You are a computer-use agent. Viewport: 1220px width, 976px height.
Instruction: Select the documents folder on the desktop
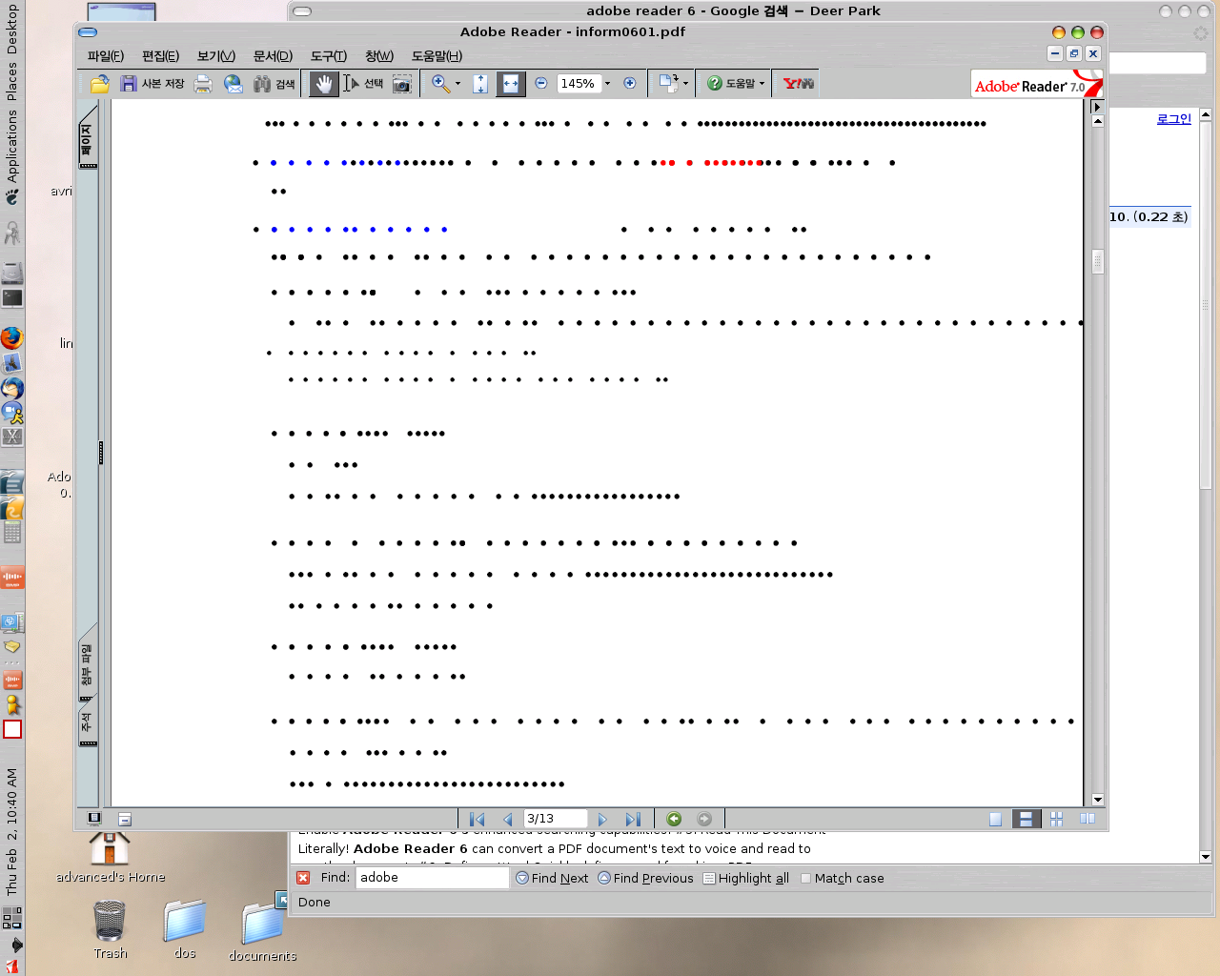262,930
